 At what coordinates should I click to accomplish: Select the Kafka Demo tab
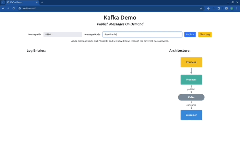pos(22,2)
